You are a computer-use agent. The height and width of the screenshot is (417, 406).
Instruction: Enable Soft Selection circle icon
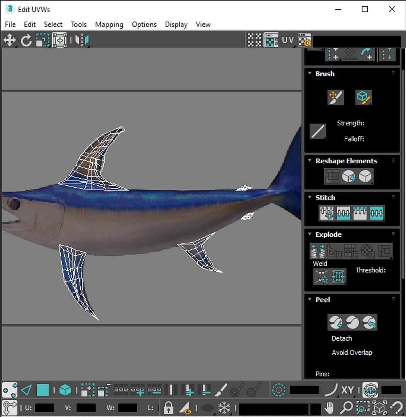(x=279, y=390)
